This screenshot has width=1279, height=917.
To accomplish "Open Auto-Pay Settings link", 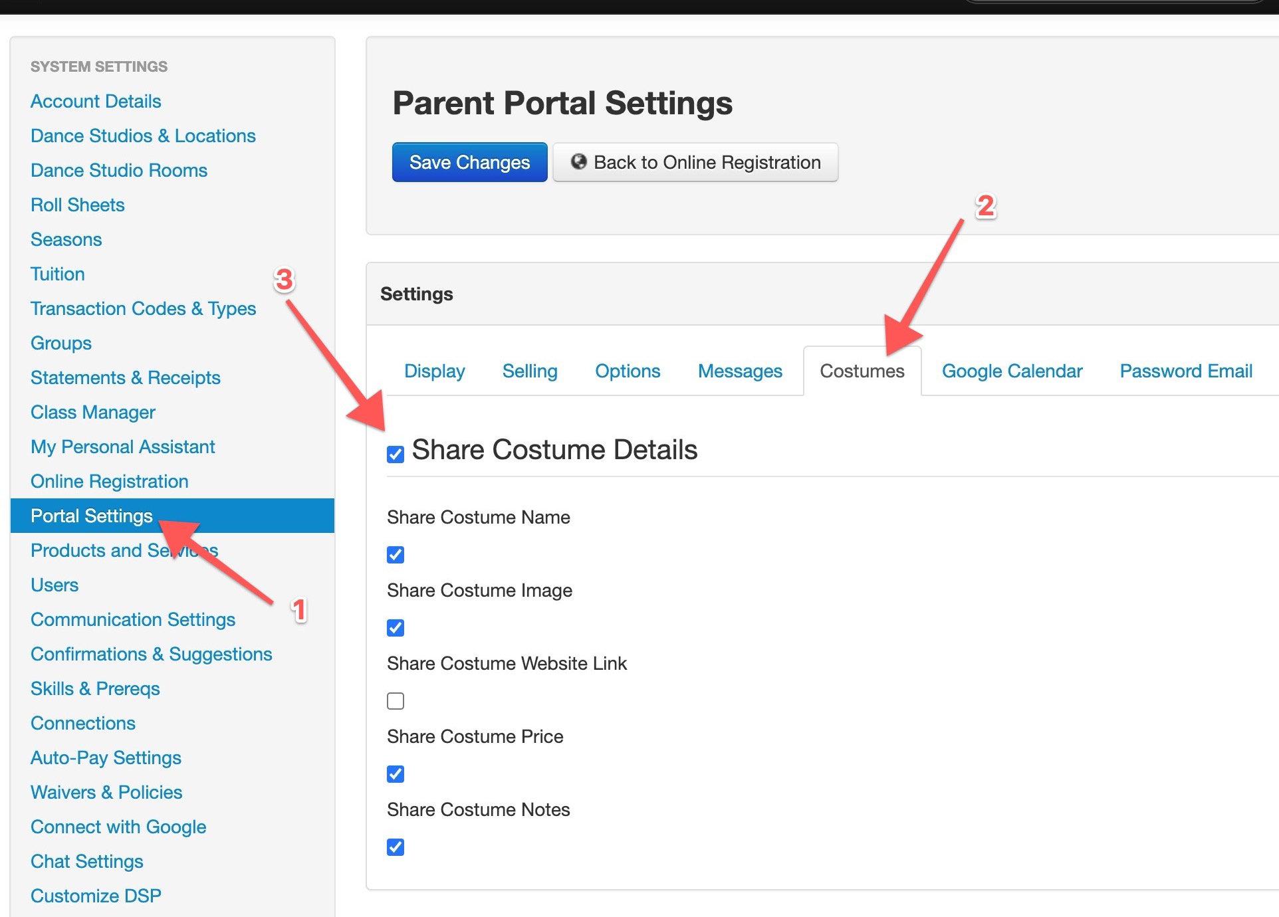I will [106, 758].
